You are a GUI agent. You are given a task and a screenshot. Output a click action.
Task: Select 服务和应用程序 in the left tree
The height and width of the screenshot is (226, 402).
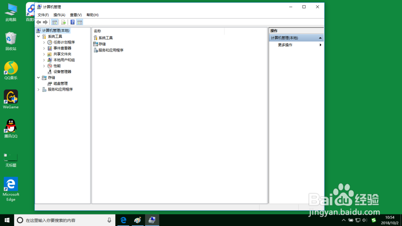tap(60, 90)
